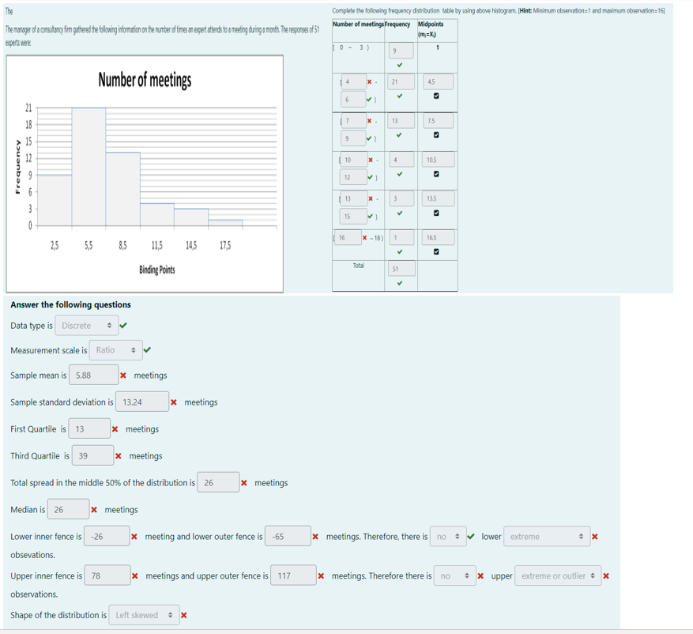The image size is (693, 634).
Task: Click the red X beside Shape of distribution
Action: tap(184, 616)
